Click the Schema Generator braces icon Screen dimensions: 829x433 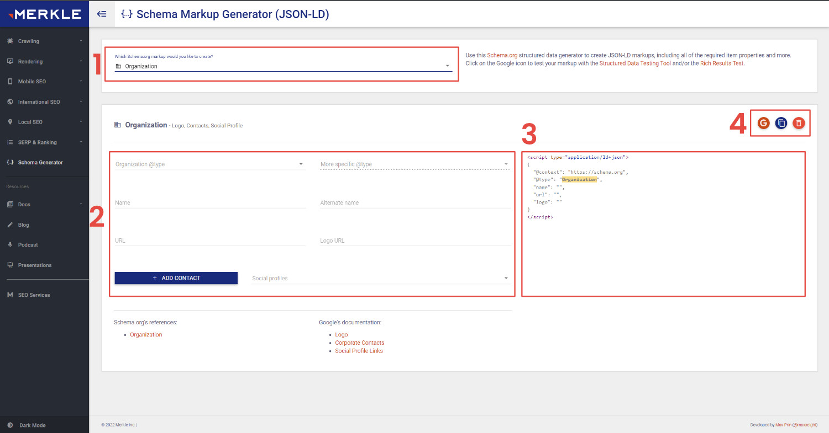pos(10,162)
